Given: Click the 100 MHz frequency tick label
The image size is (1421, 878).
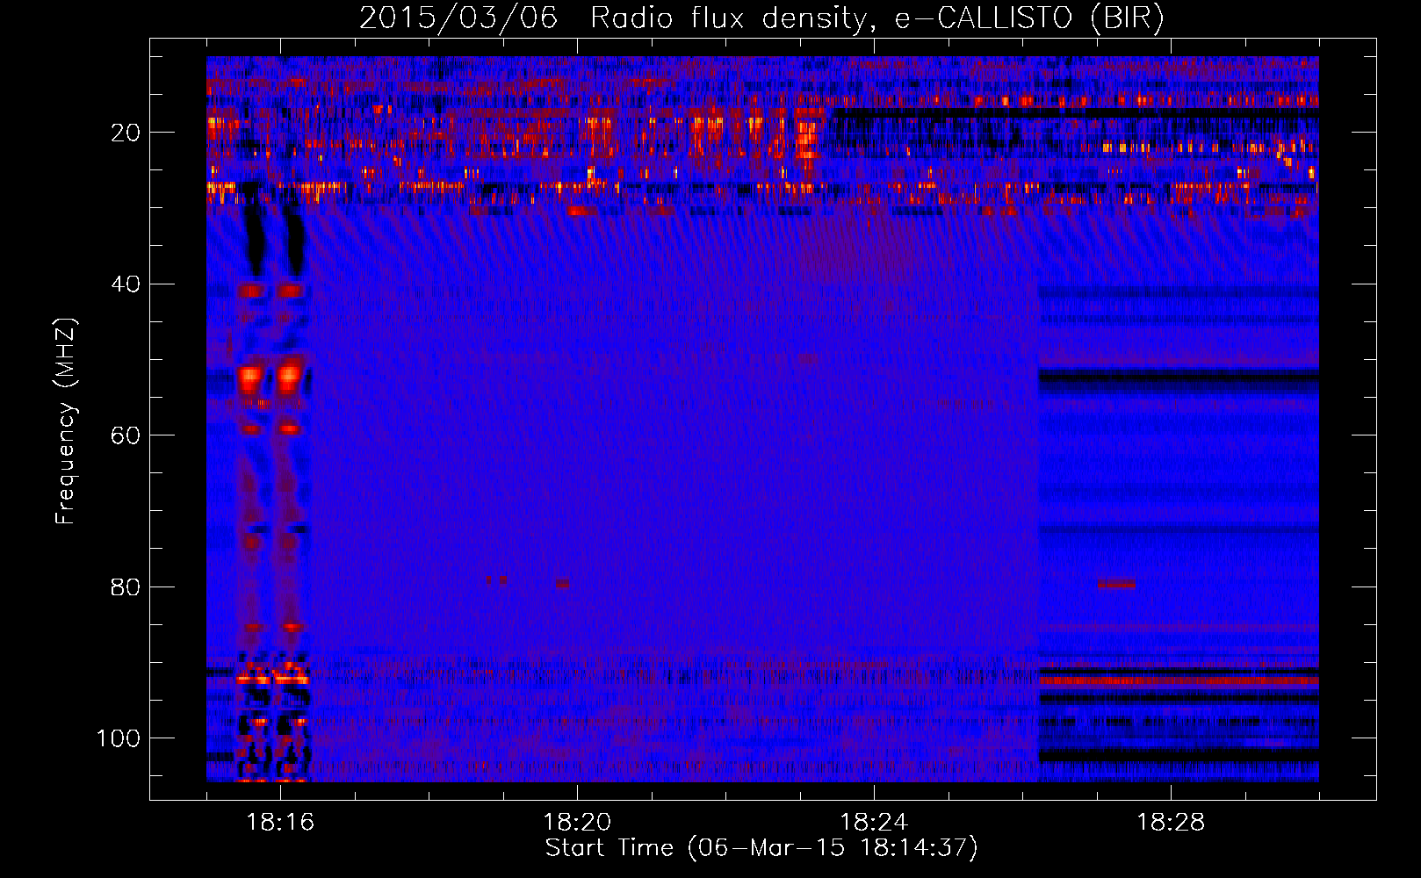Looking at the screenshot, I should coord(119,738).
